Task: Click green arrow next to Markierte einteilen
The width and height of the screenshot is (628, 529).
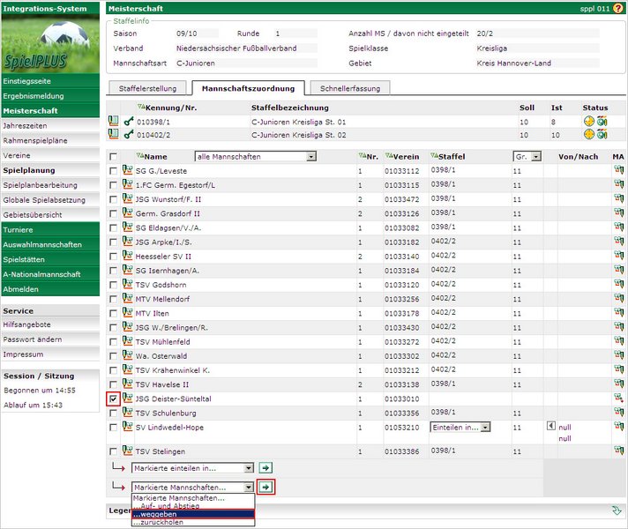Action: point(265,468)
